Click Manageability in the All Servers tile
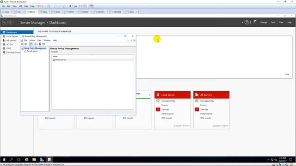Screen dimensions: 296x166 [207, 101]
